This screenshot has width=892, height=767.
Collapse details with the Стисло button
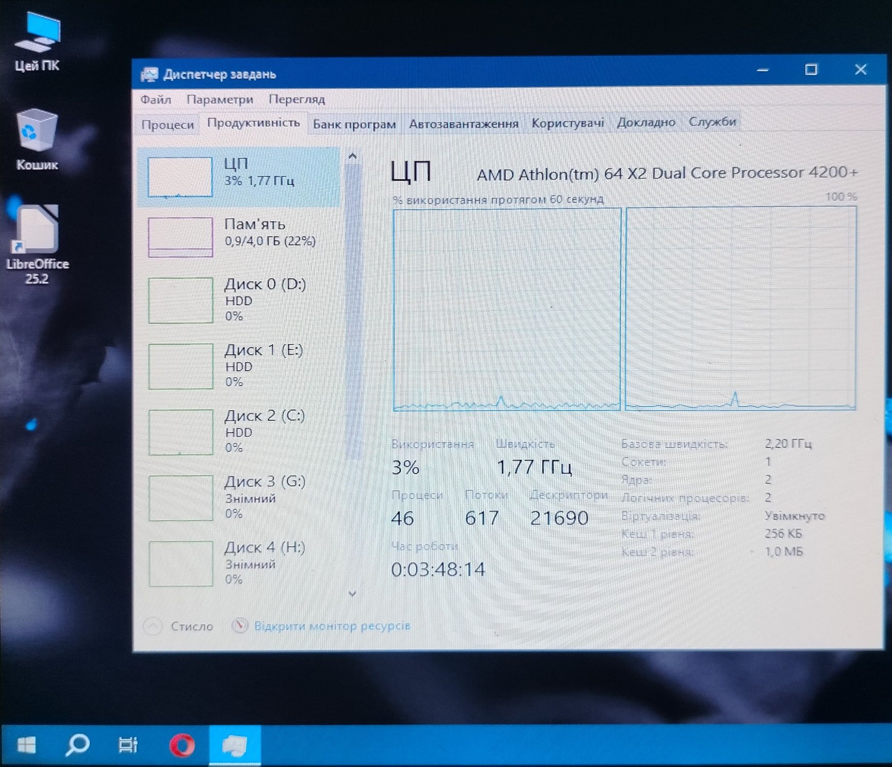coord(178,626)
